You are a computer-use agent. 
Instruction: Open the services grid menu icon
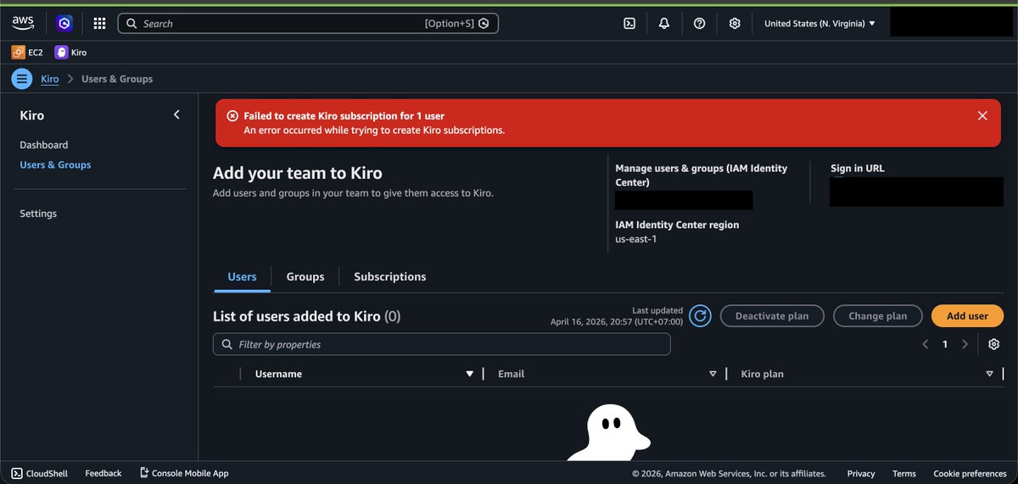click(x=99, y=24)
